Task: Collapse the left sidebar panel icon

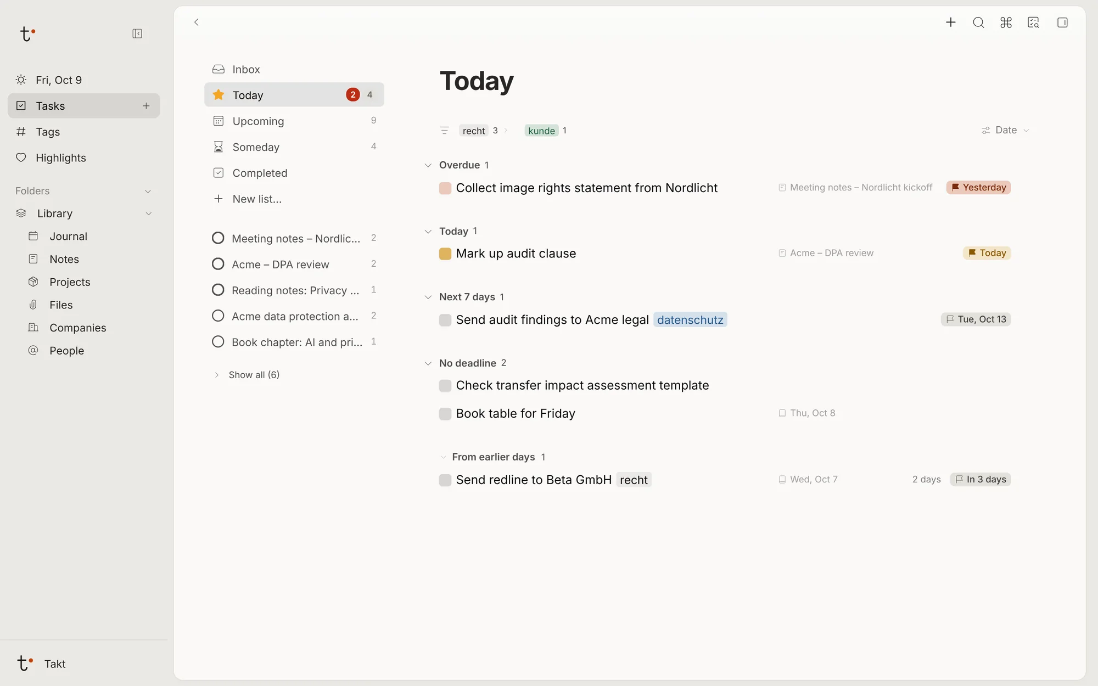Action: click(x=137, y=33)
